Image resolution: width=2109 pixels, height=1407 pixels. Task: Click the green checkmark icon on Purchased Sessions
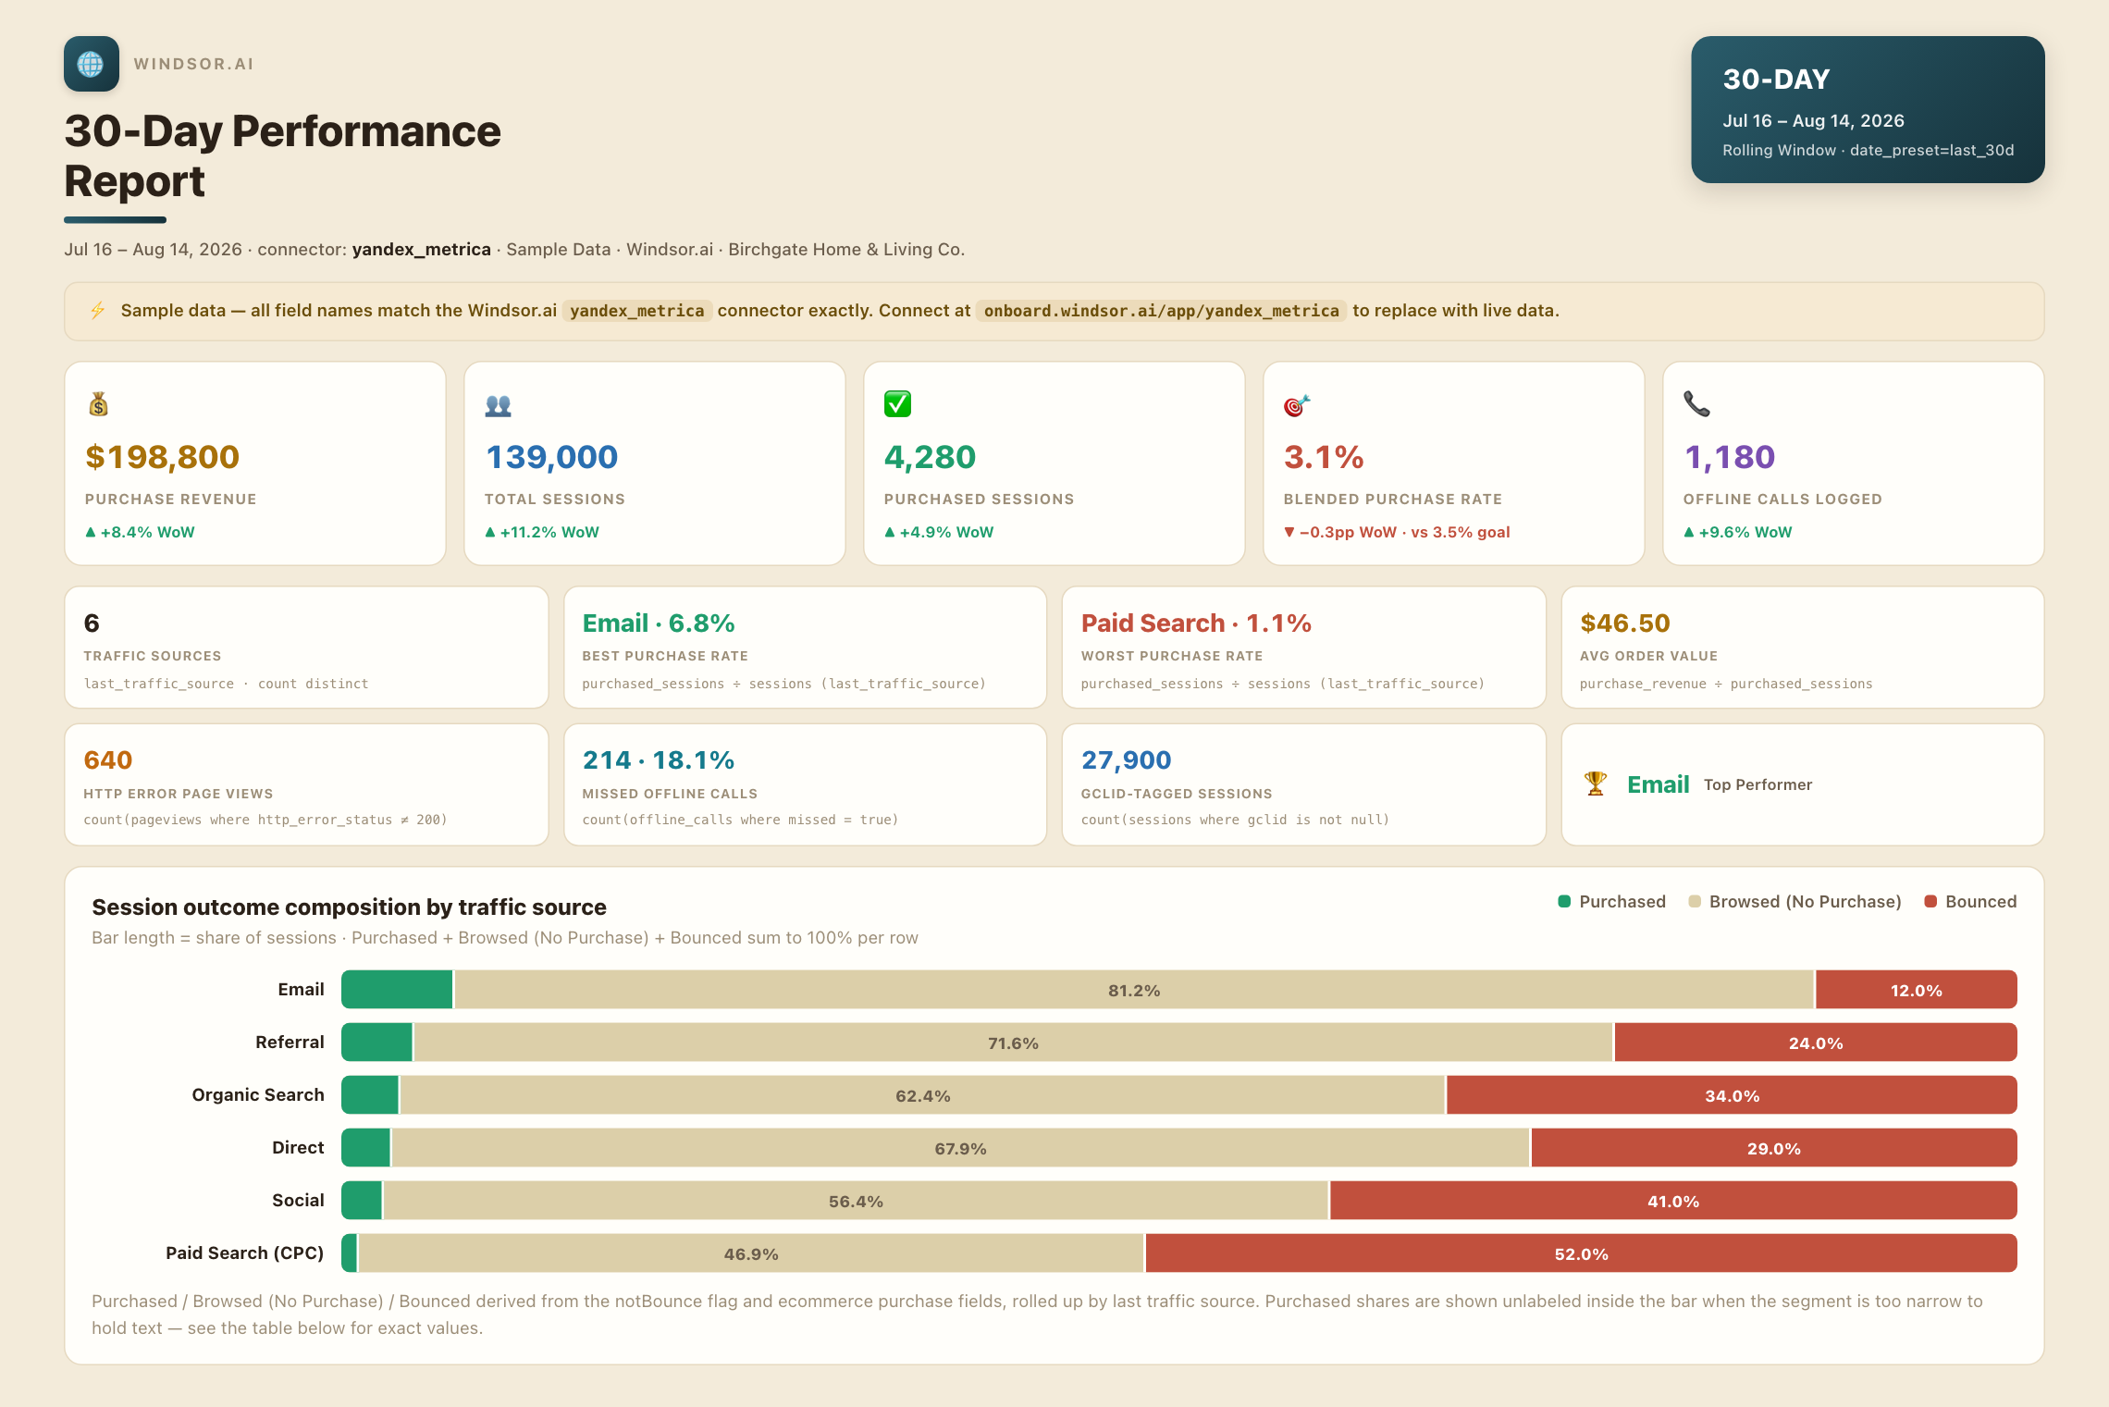pos(897,404)
